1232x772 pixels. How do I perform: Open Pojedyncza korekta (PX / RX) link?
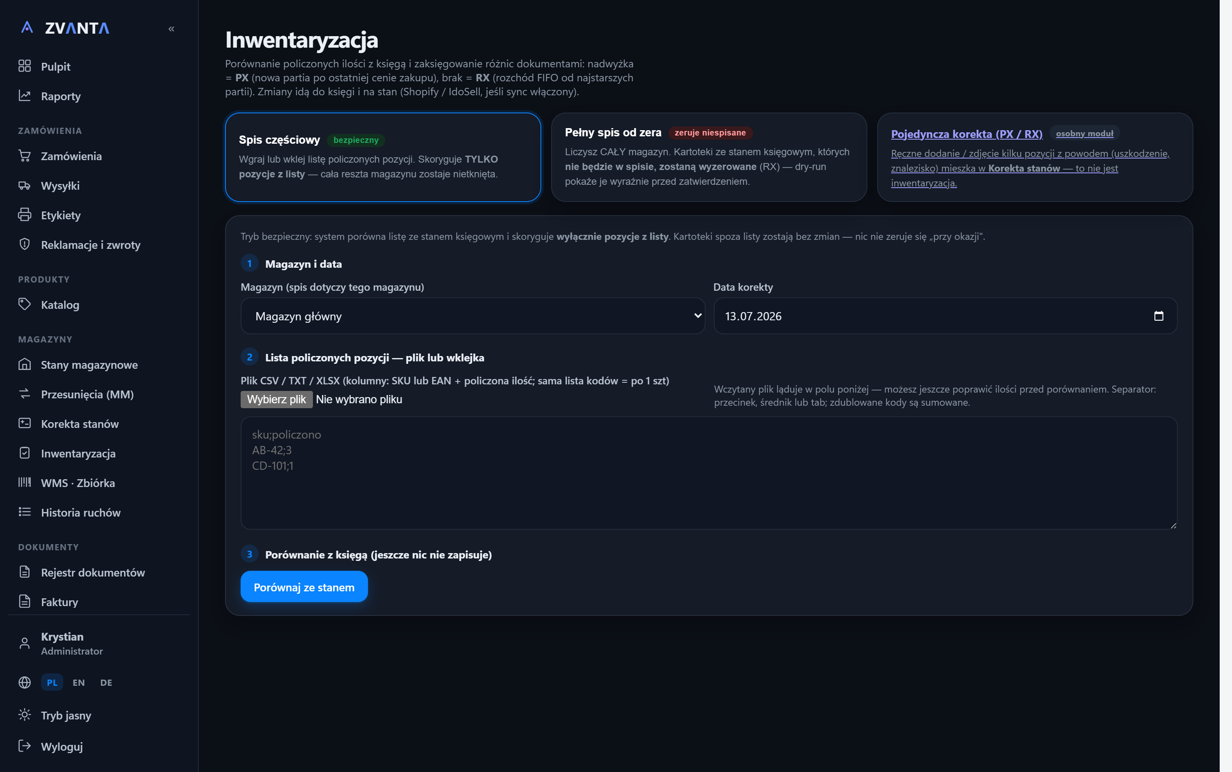pos(967,134)
